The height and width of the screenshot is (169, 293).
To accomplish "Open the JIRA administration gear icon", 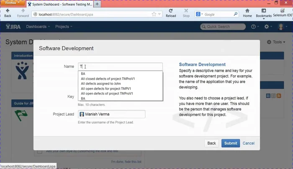I will 268,26.
